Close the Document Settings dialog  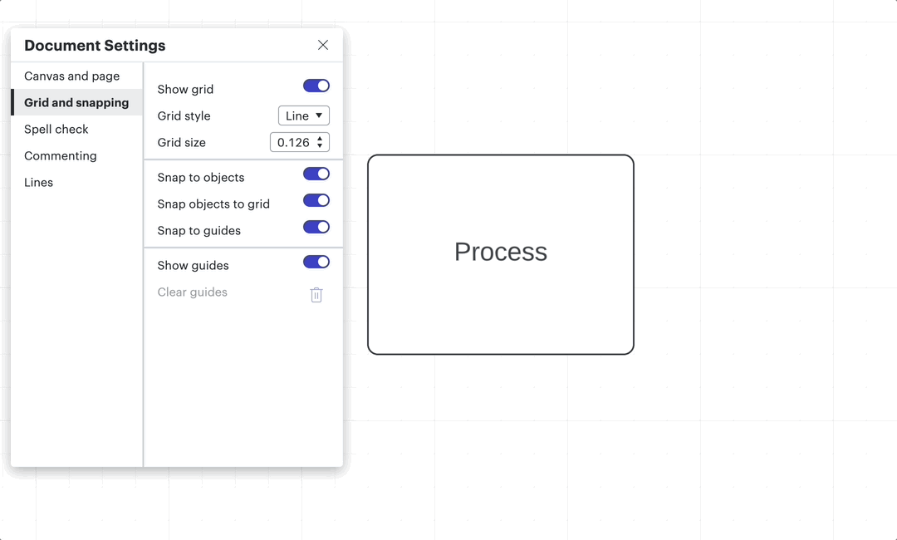click(x=323, y=45)
